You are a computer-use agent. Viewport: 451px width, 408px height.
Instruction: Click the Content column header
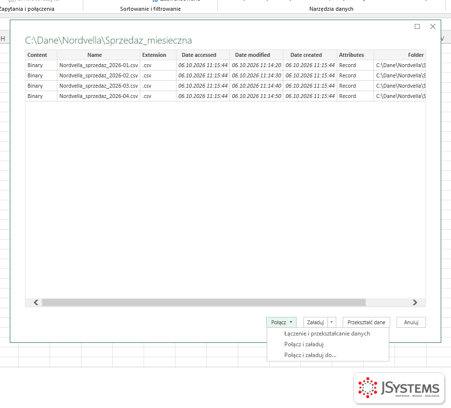tap(41, 55)
